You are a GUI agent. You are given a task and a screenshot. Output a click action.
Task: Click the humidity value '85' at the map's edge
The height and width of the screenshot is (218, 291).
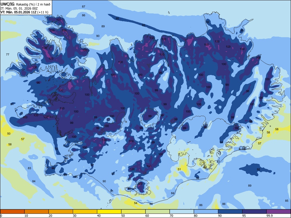(287, 201)
